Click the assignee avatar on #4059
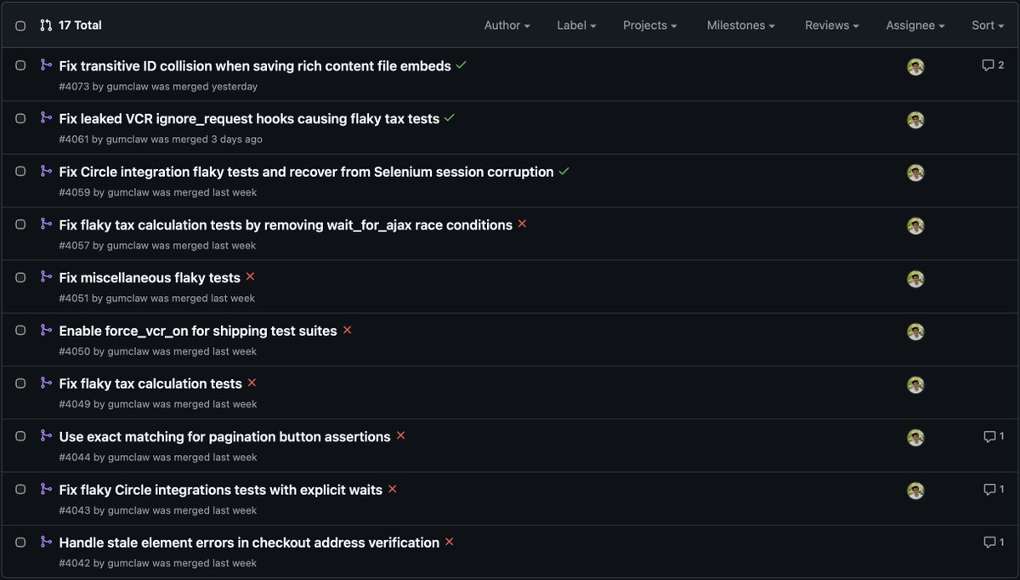Screen dimensions: 1020x580 pos(915,172)
